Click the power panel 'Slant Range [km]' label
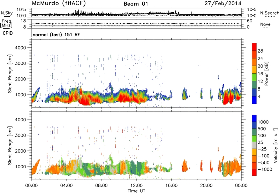The height and width of the screenshot is (193, 279). [x=10, y=74]
